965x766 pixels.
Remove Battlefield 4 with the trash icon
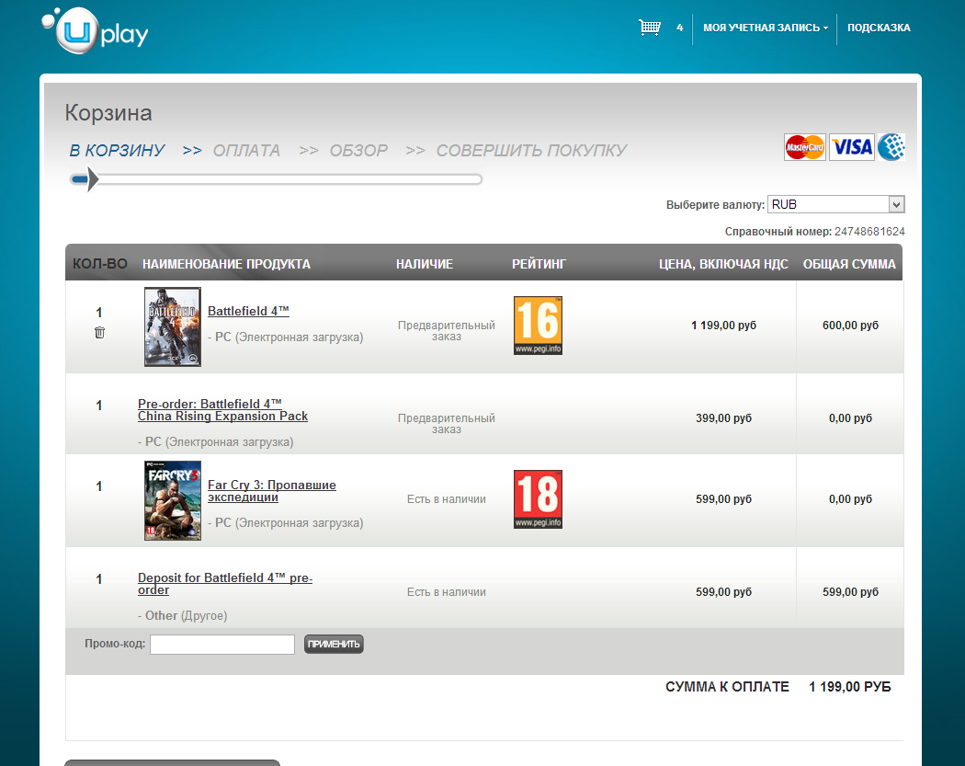coord(99,333)
